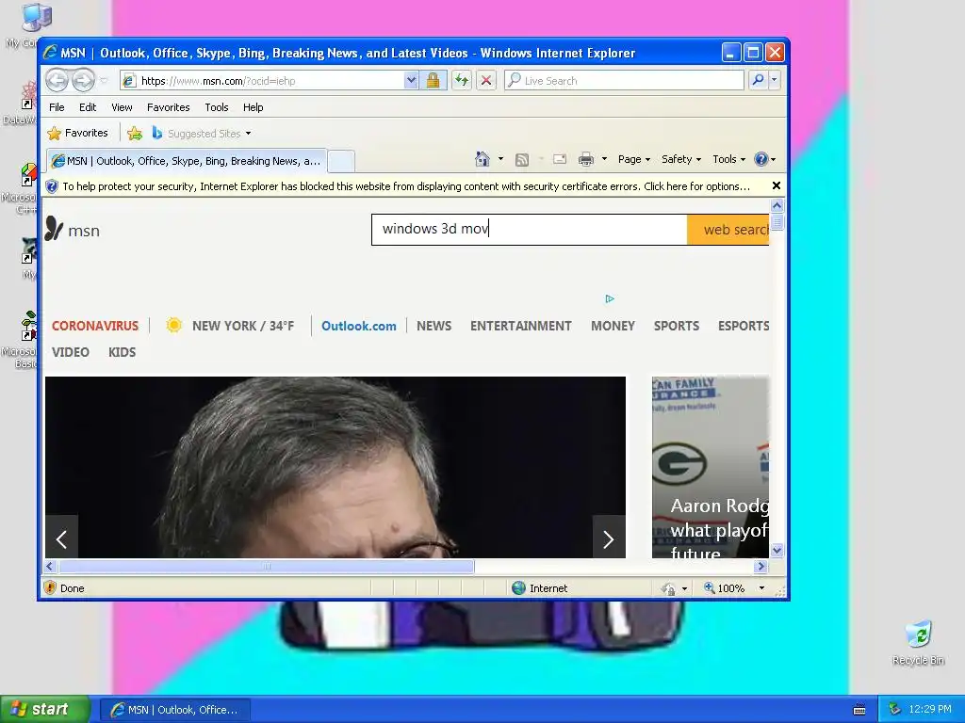Open the Windows Start menu
The width and height of the screenshot is (965, 723).
[x=45, y=709]
